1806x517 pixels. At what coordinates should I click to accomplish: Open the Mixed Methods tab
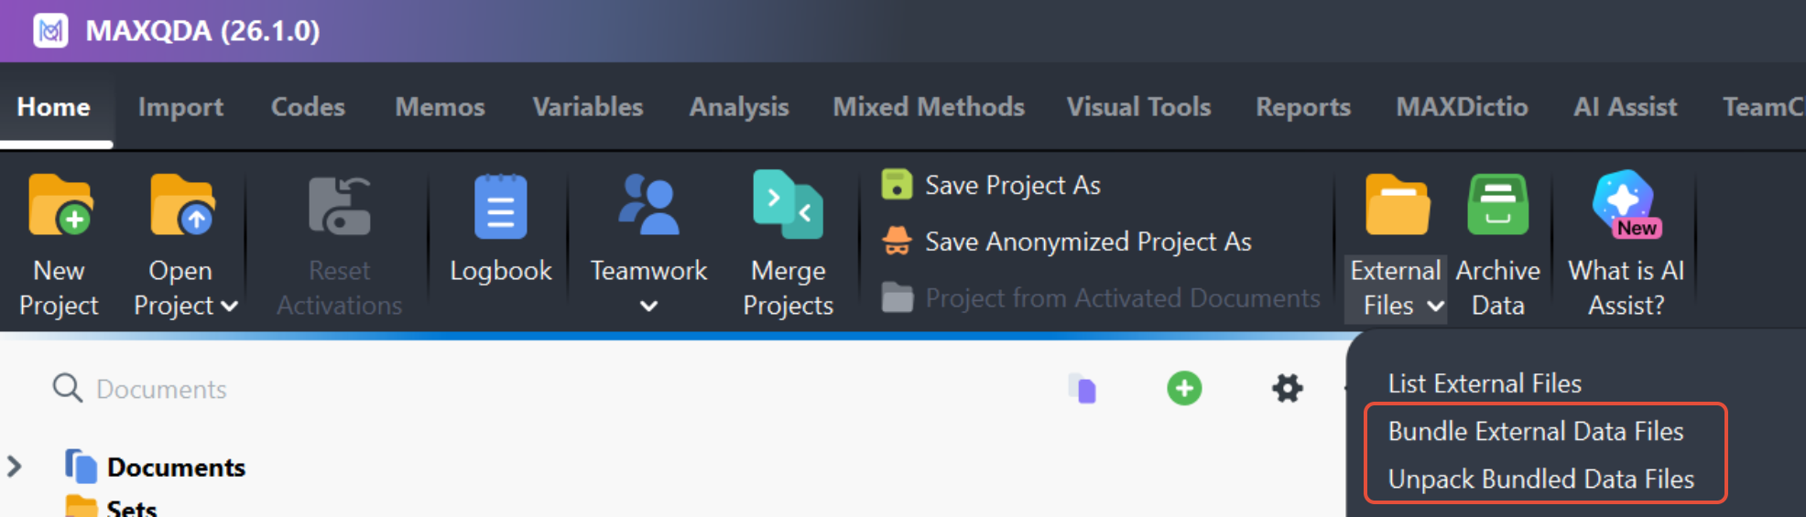point(928,107)
